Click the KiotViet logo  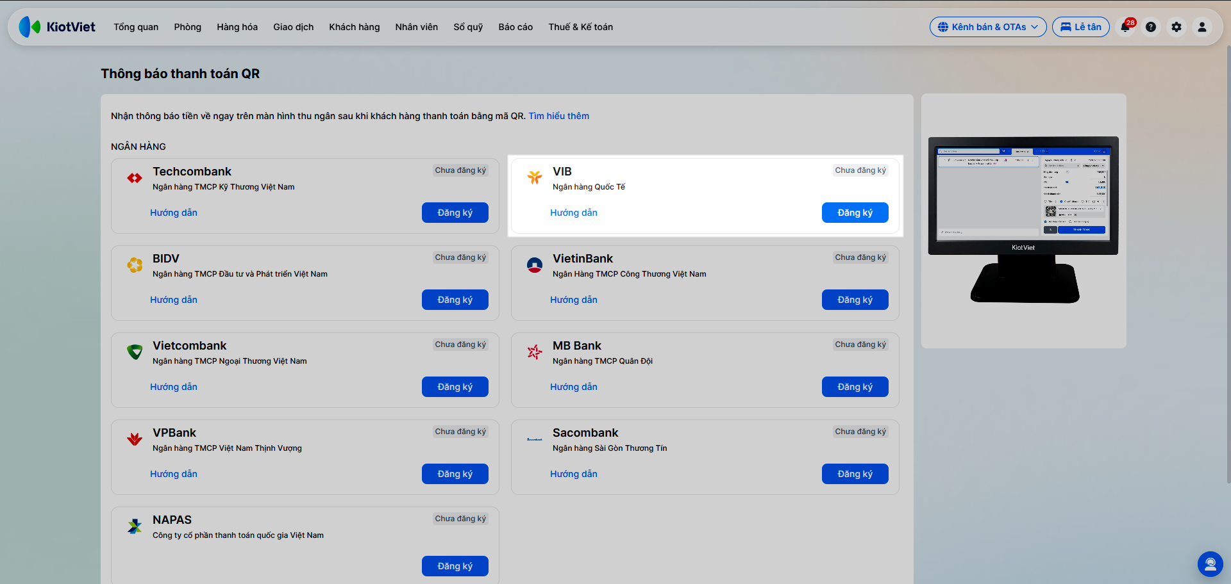57,27
